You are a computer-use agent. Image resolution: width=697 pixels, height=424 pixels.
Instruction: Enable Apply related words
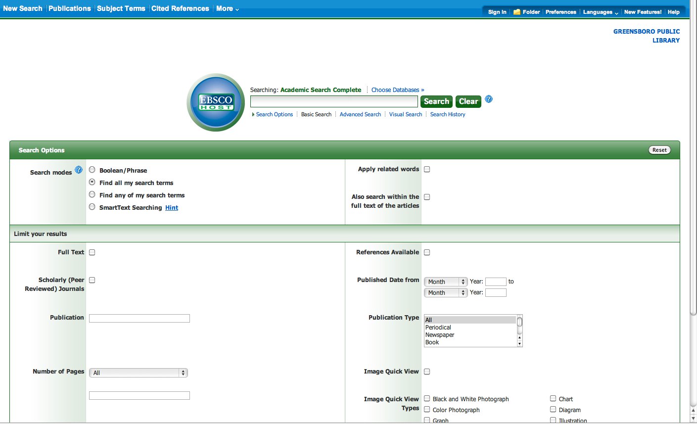427,169
